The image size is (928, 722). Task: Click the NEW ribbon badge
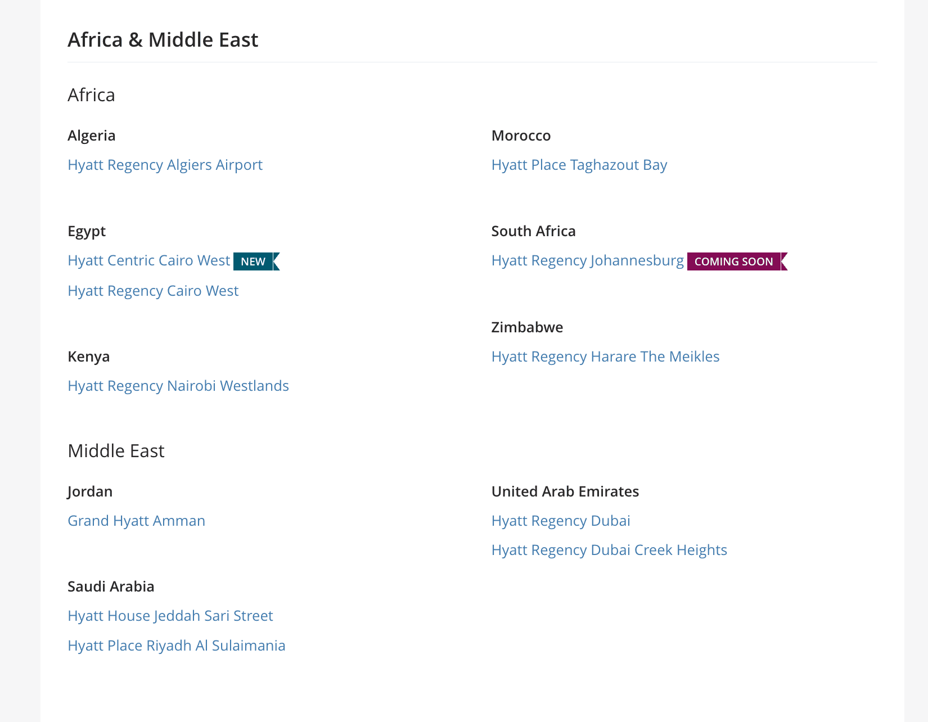point(256,261)
